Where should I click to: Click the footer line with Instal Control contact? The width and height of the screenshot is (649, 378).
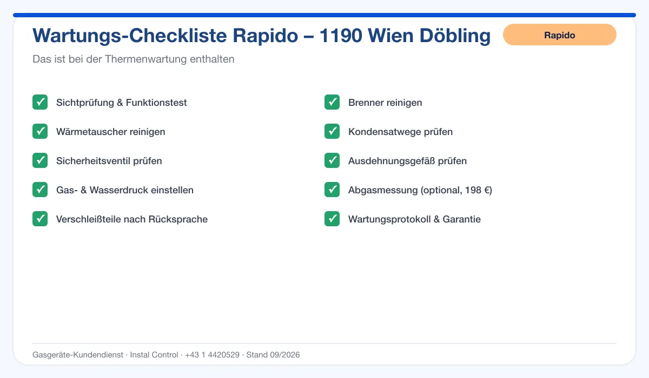(x=166, y=355)
